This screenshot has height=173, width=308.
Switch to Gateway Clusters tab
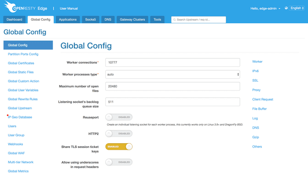(132, 20)
